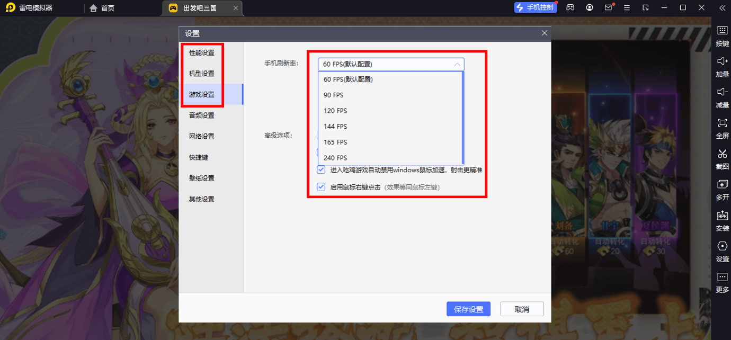
Task: Close the 出发吧三国 tab
Action: tap(236, 8)
